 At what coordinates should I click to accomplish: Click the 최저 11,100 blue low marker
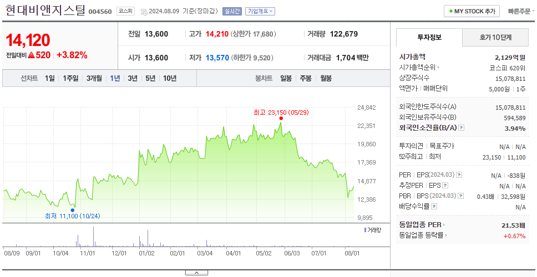tap(72, 210)
